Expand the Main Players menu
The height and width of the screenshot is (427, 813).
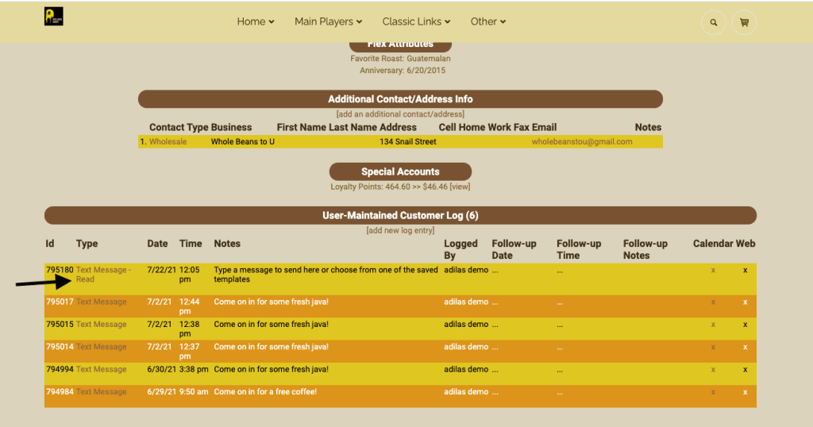(x=328, y=21)
